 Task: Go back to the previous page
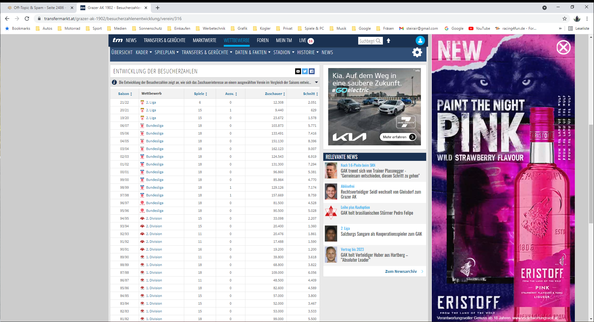coord(7,19)
